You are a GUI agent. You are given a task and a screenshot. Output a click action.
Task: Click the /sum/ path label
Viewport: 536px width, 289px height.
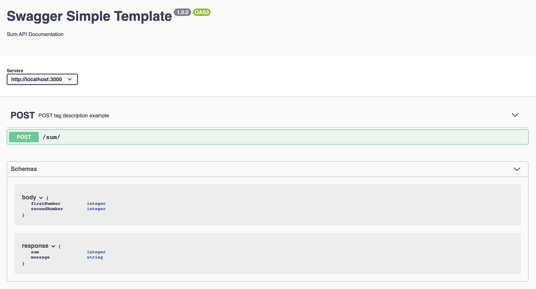(x=51, y=137)
